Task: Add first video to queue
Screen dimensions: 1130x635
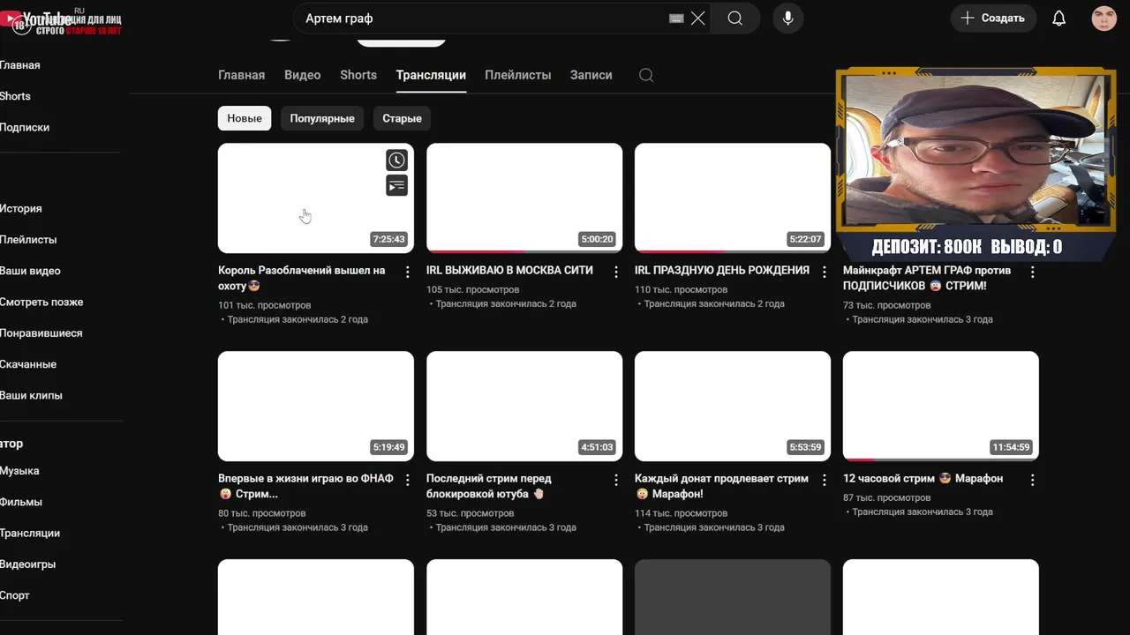Action: coord(396,185)
